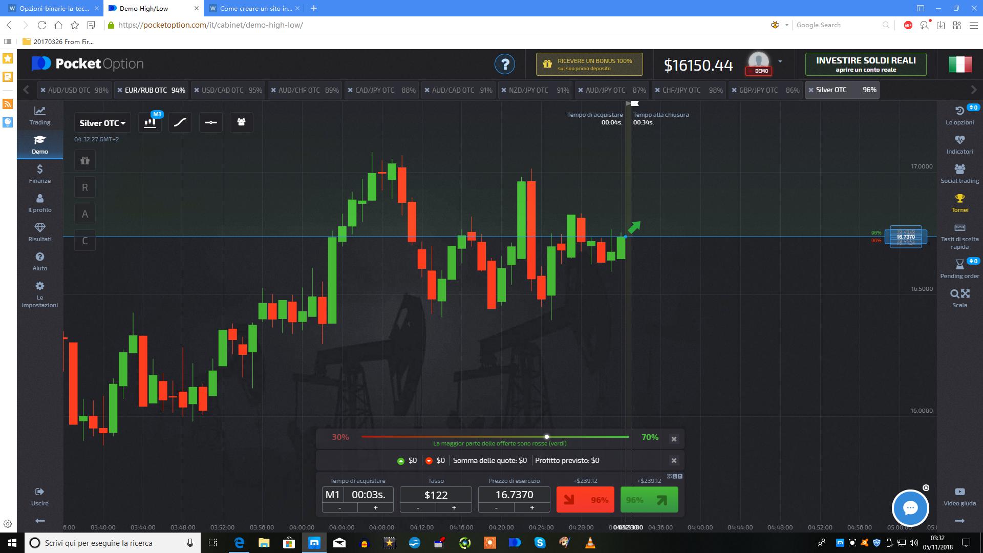Open Social trading panel
Viewport: 983px width, 553px height.
[959, 174]
